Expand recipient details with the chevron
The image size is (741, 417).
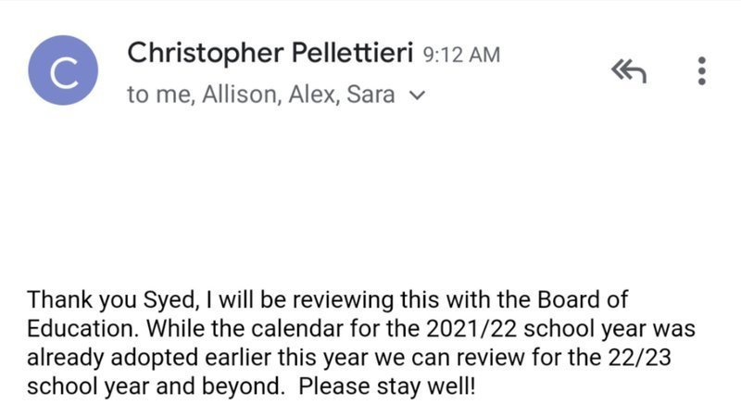(x=416, y=95)
